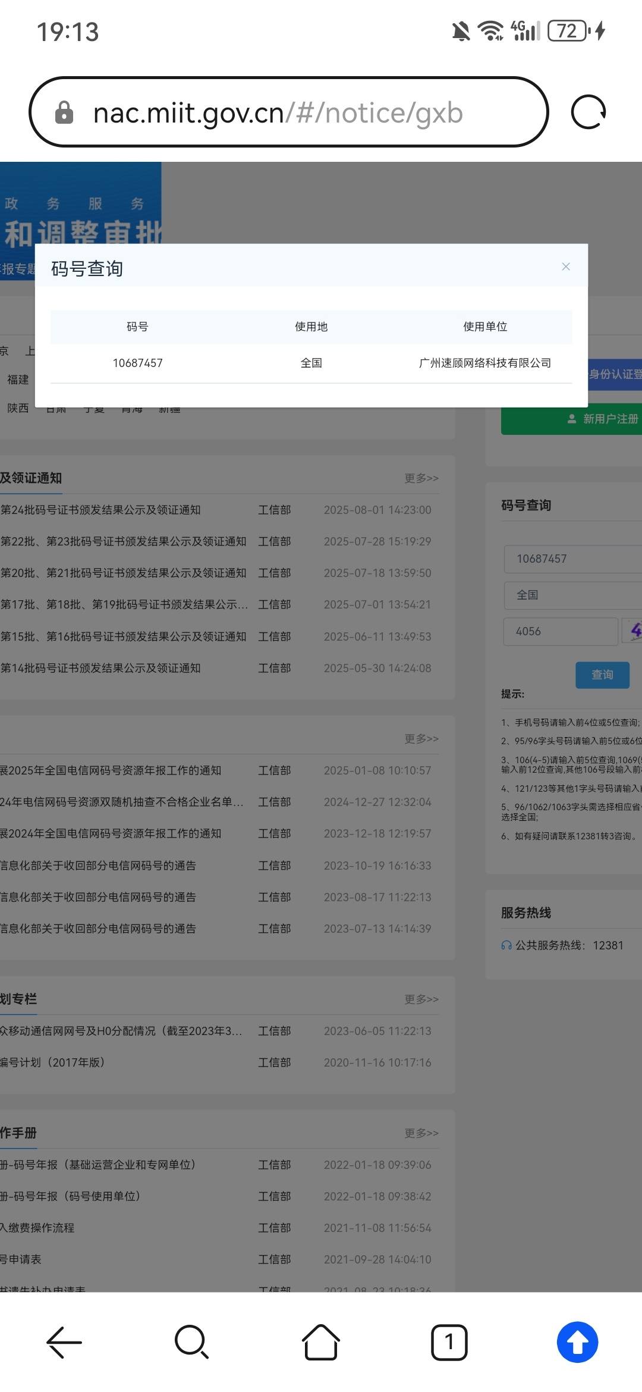The image size is (642, 1392).
Task: Focus the captcha input showing 4056
Action: [561, 631]
